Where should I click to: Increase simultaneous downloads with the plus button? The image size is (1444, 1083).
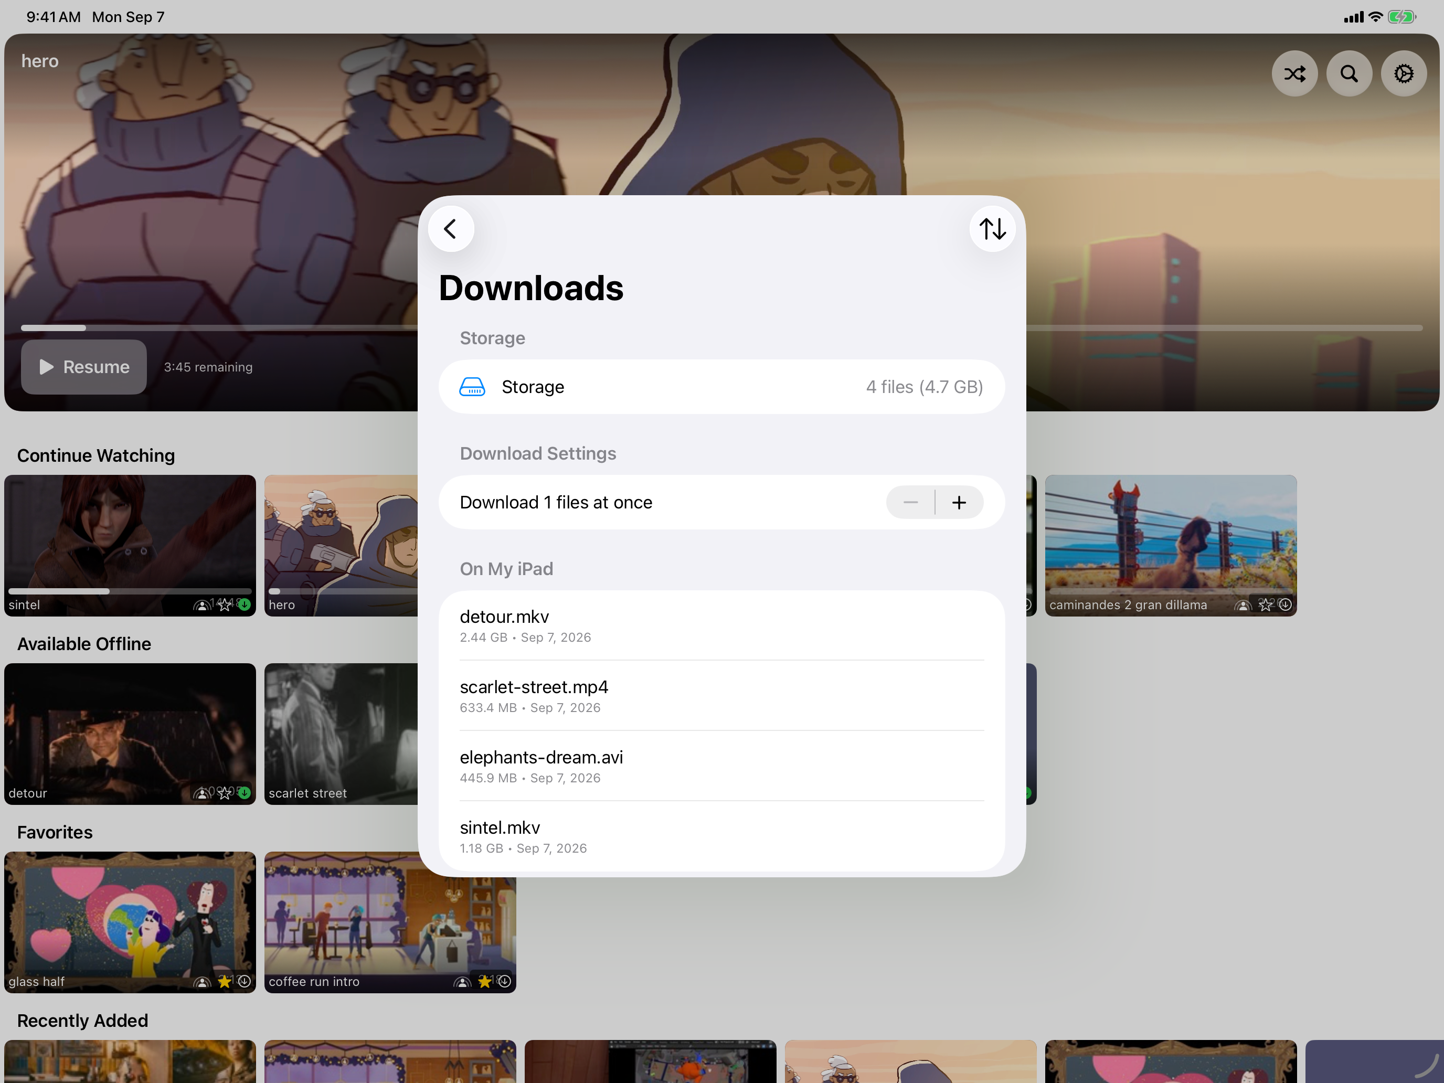pos(959,503)
